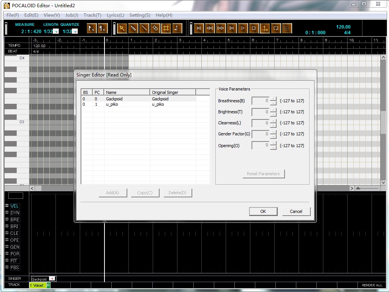Start playback with the play button

243,28
